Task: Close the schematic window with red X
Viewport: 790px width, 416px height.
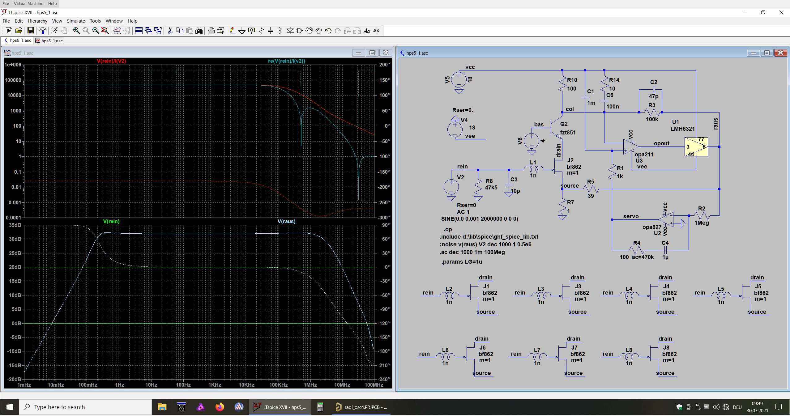Action: 780,53
